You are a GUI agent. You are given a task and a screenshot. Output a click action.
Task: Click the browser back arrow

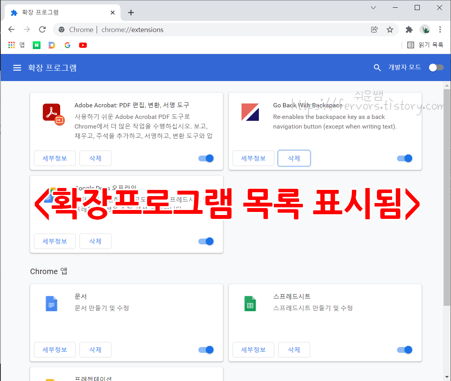(11, 29)
